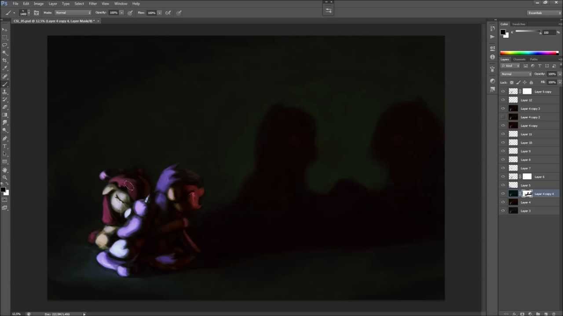This screenshot has height=316, width=563.
Task: Toggle visibility of Layer 3
Action: (503, 211)
